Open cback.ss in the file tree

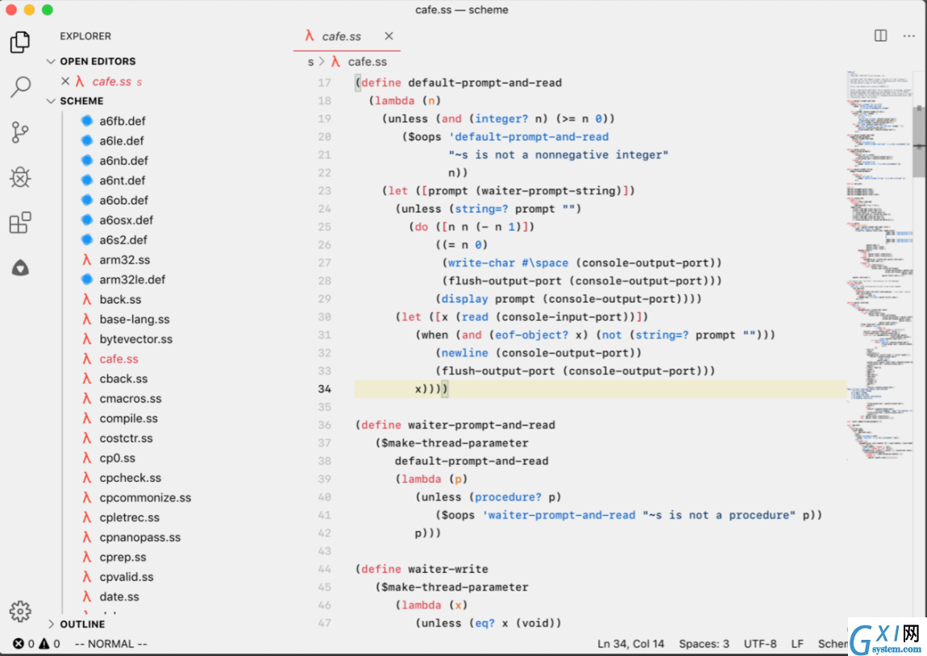[123, 378]
